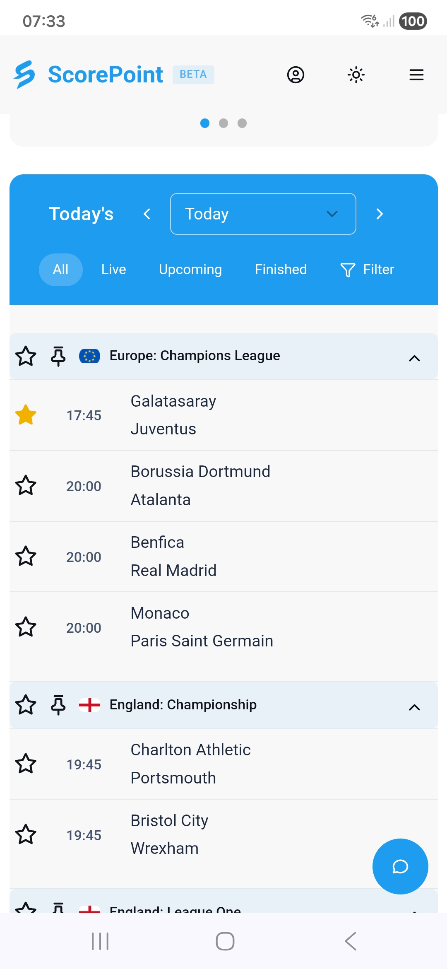
Task: Toggle light/dark theme sun icon
Action: pyautogui.click(x=356, y=75)
